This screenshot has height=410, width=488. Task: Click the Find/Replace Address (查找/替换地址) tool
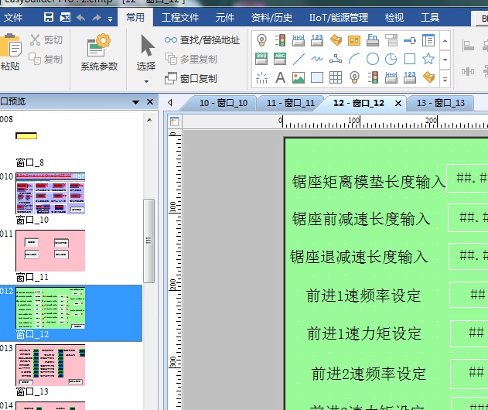tap(203, 40)
